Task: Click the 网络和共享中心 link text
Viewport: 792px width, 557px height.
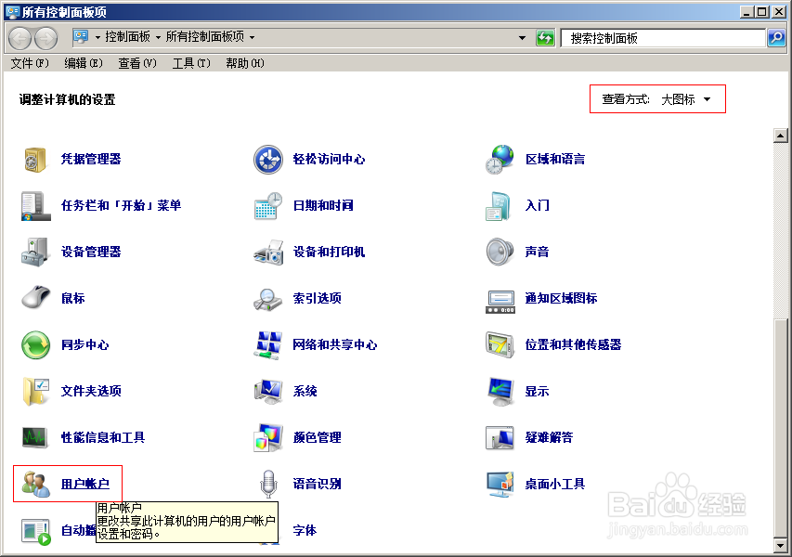Action: point(335,345)
